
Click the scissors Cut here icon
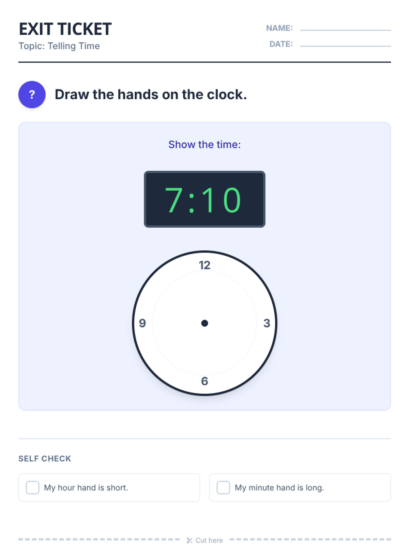(x=190, y=540)
